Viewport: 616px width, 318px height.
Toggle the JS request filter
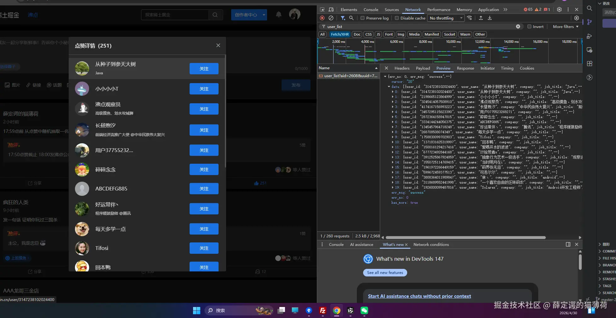tap(379, 34)
